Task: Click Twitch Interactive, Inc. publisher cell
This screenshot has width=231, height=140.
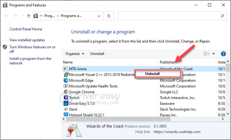Action: [x=177, y=98]
